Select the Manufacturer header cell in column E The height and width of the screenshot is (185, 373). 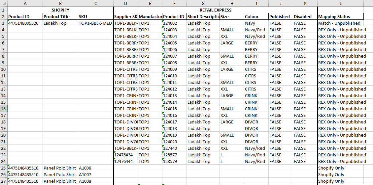[150, 16]
